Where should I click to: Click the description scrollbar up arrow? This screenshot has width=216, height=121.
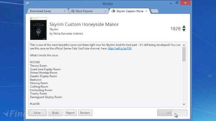point(184,45)
